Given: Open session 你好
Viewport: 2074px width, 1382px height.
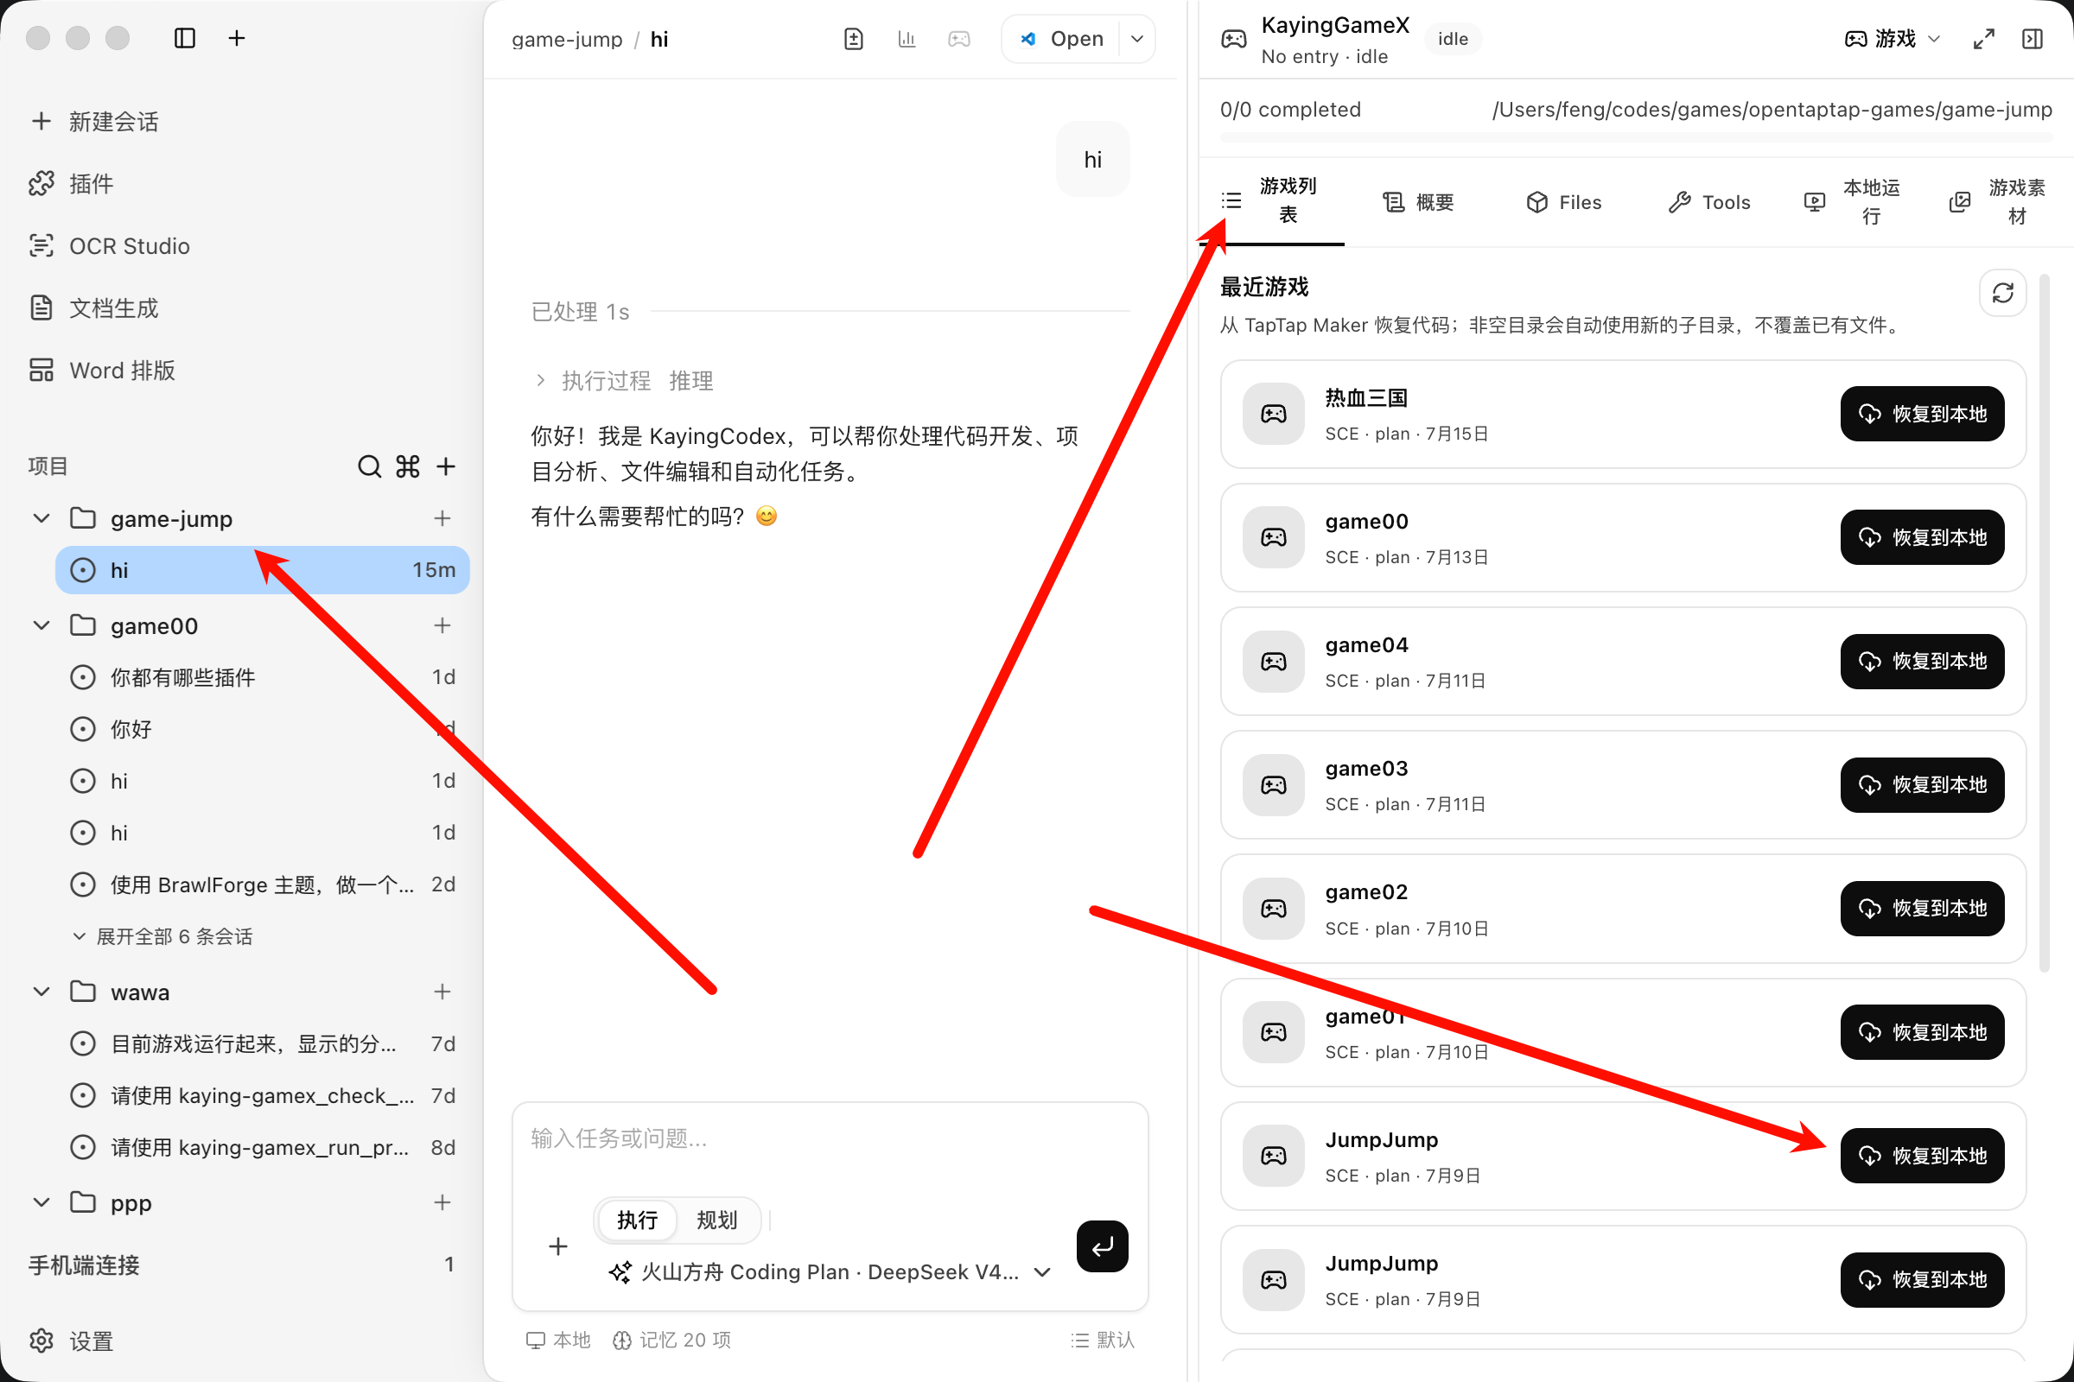Looking at the screenshot, I should 263,729.
